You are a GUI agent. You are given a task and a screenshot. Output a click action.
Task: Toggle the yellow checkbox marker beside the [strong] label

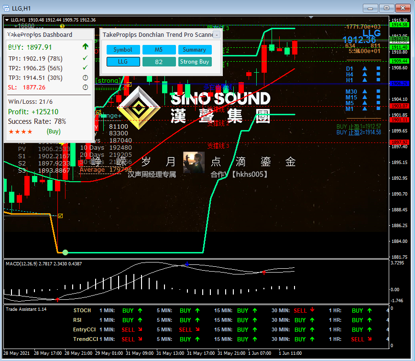[x=129, y=85]
